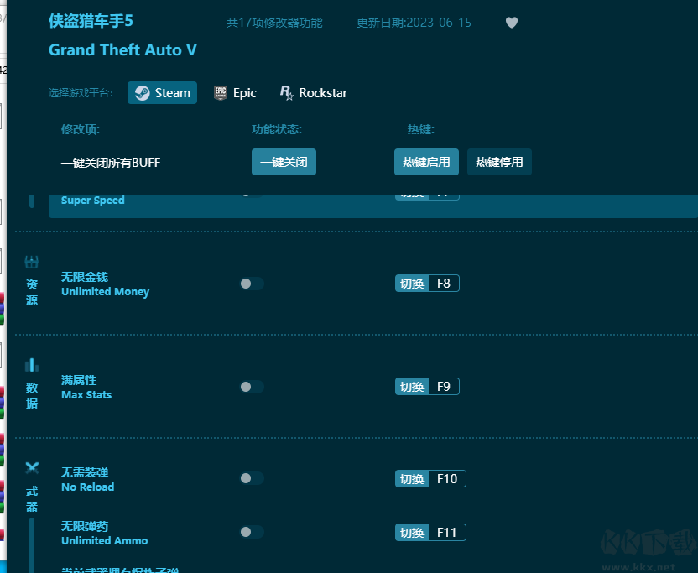Select the F11 hotkey field
Screen dimensions: 698x573
click(447, 533)
